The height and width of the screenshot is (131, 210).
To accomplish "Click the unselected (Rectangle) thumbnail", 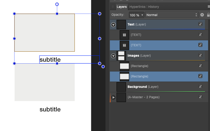I will click(x=124, y=66).
